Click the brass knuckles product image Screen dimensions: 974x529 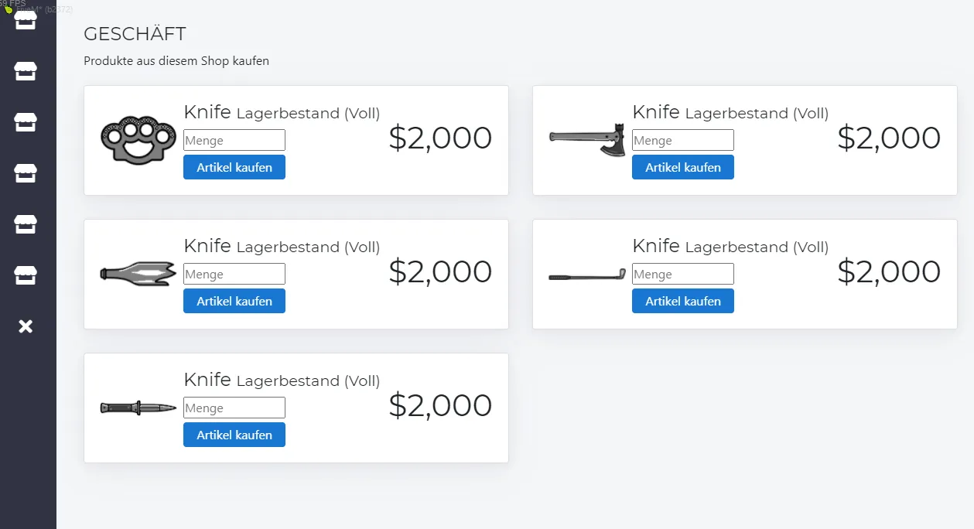click(133, 140)
